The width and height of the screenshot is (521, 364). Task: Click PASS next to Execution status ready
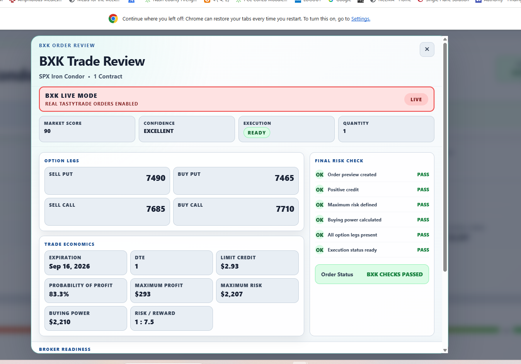(x=423, y=250)
